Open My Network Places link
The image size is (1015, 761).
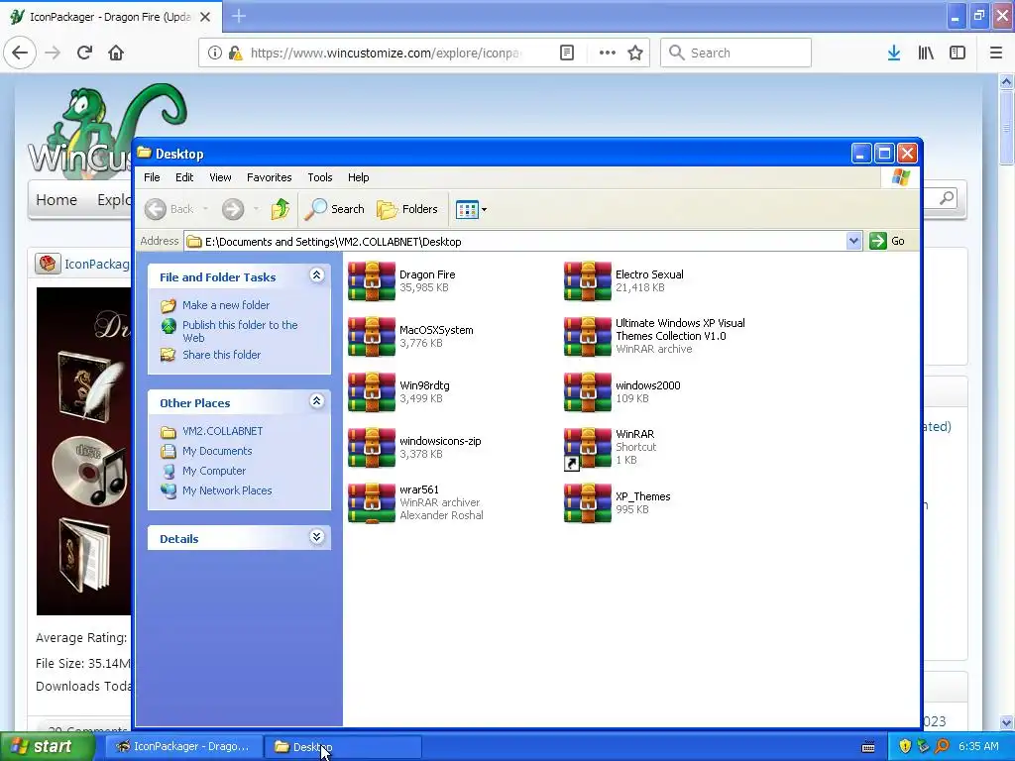coord(227,490)
